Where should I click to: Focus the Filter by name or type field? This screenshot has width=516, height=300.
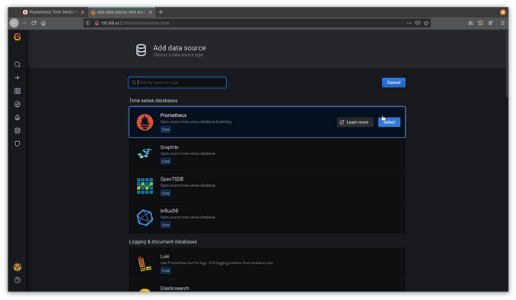(x=177, y=82)
